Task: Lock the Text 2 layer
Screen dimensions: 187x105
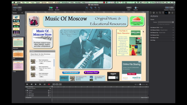Action: (50, 92)
